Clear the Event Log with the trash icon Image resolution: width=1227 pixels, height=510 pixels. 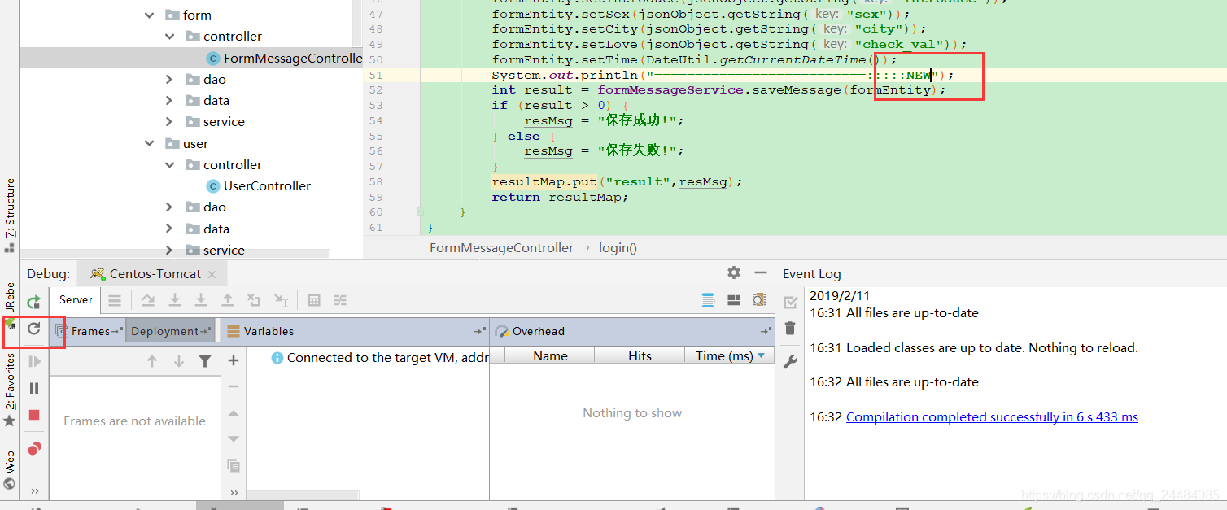tap(790, 329)
